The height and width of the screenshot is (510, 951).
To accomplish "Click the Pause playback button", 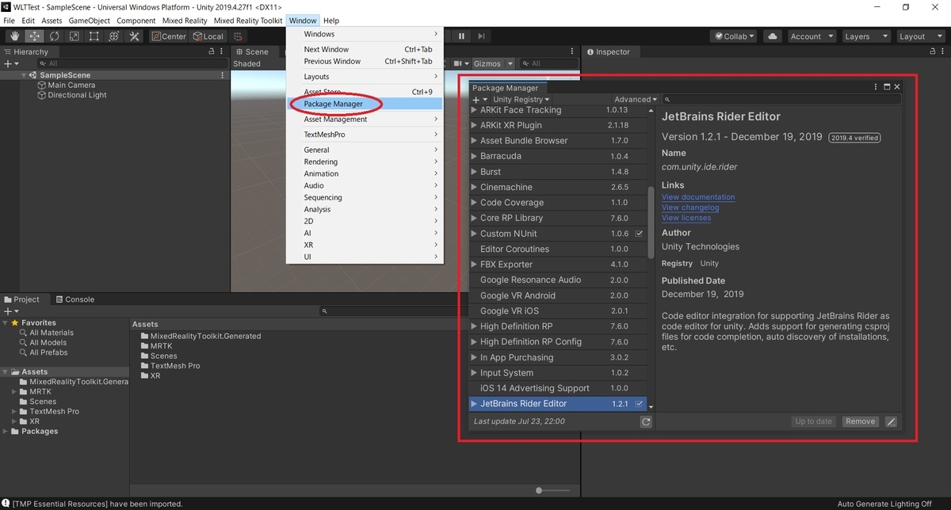I will 461,36.
